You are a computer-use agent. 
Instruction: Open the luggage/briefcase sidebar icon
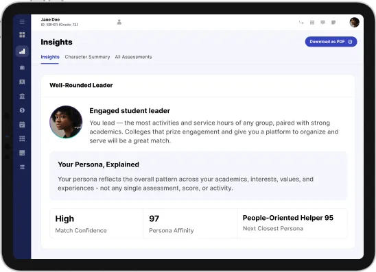22,68
